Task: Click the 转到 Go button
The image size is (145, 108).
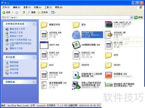Action: [139, 18]
